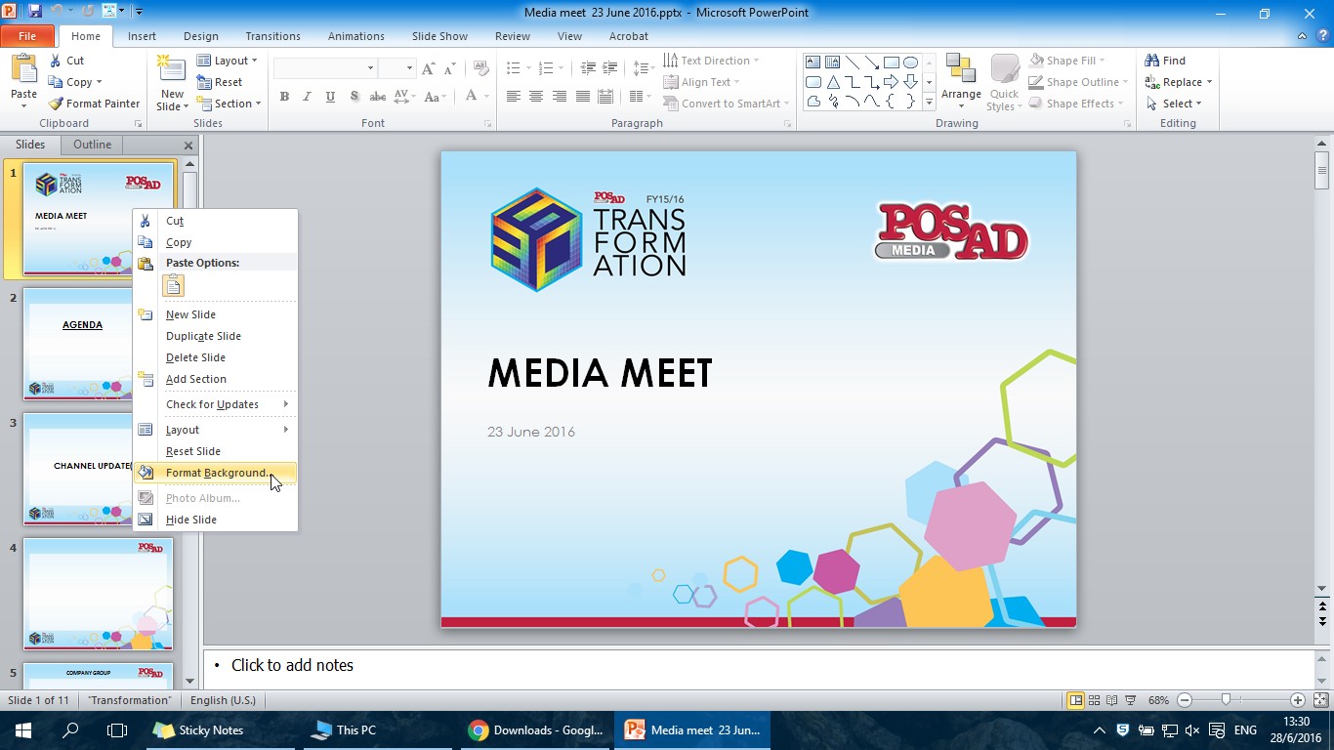This screenshot has width=1334, height=750.
Task: Click the zoom slider handle
Action: pyautogui.click(x=1226, y=700)
